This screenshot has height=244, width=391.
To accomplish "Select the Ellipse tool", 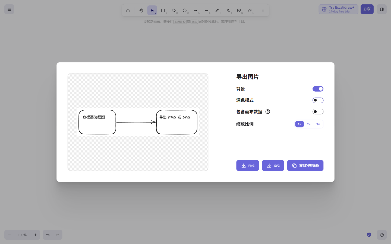I will point(185,11).
